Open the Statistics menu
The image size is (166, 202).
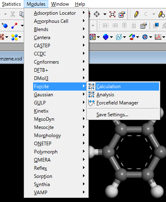11,4
